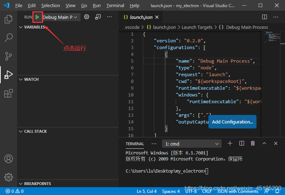Open the Selection menu
285x195 pixels.
[x=51, y=6]
